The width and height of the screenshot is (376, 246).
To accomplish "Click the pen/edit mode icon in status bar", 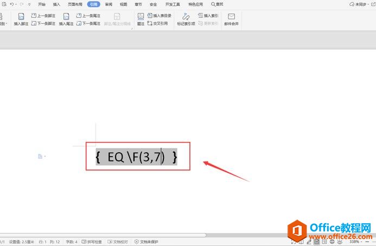I will pos(309,242).
